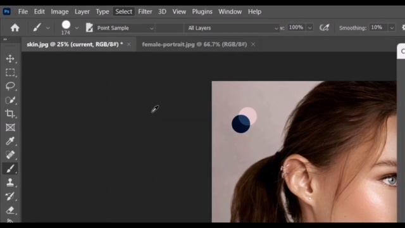Open the Help menu
The width and height of the screenshot is (405, 228).
pos(254,11)
